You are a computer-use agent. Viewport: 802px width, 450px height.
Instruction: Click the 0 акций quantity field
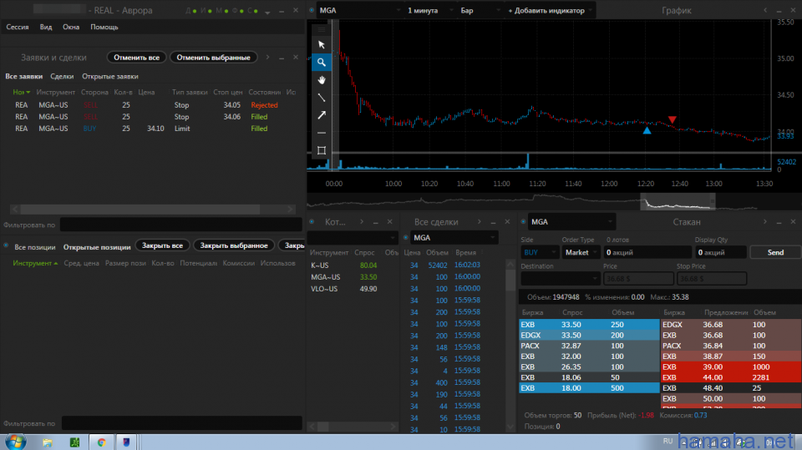coord(647,252)
